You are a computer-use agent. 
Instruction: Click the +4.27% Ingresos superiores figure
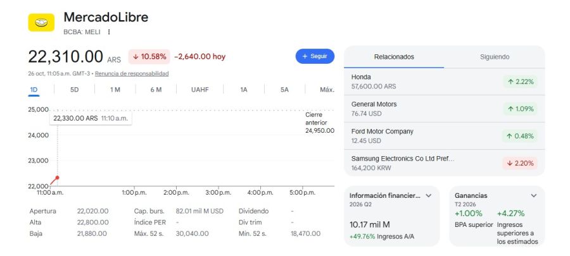(511, 213)
